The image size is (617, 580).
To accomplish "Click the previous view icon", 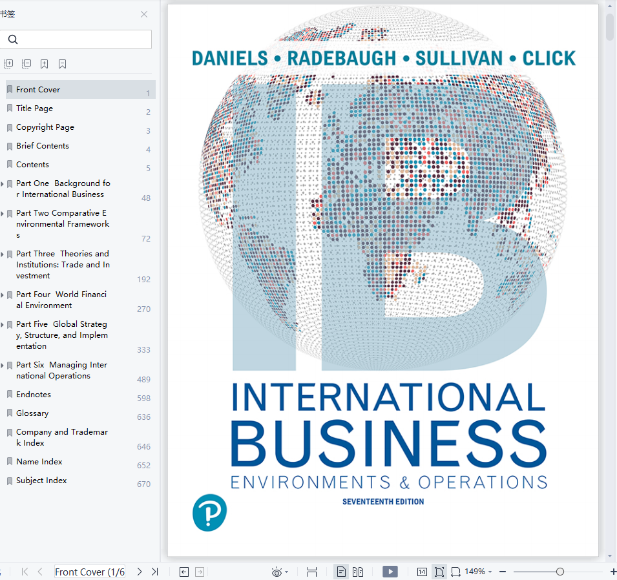I will coord(183,572).
